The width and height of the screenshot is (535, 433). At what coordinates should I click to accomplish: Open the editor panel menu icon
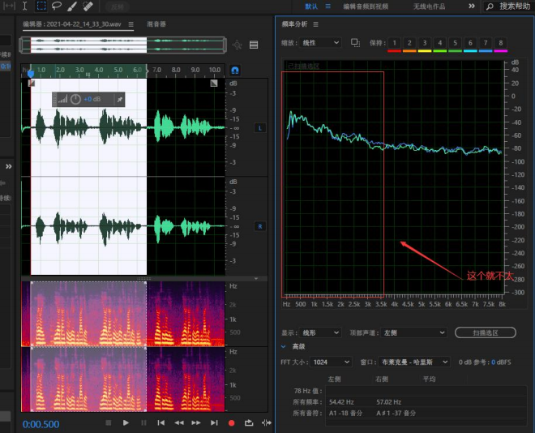point(131,24)
